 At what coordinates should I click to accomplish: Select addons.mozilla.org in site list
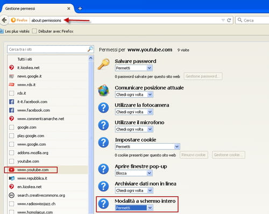[48, 153]
